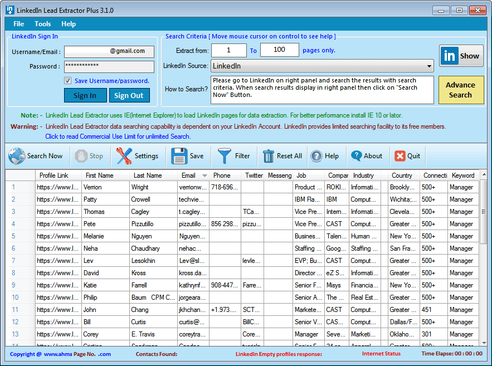Select the first name cell Philip

pyautogui.click(x=105, y=297)
